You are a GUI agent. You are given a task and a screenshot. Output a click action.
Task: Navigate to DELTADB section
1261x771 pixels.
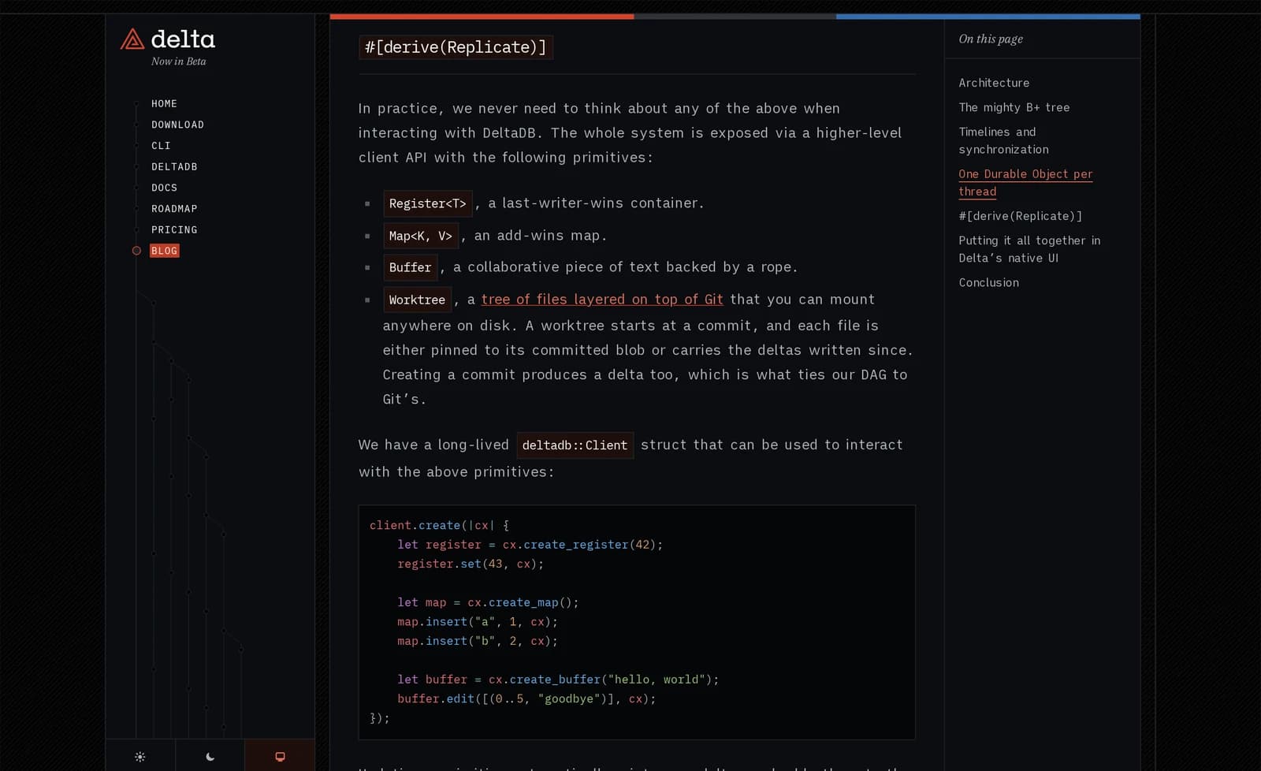click(174, 167)
